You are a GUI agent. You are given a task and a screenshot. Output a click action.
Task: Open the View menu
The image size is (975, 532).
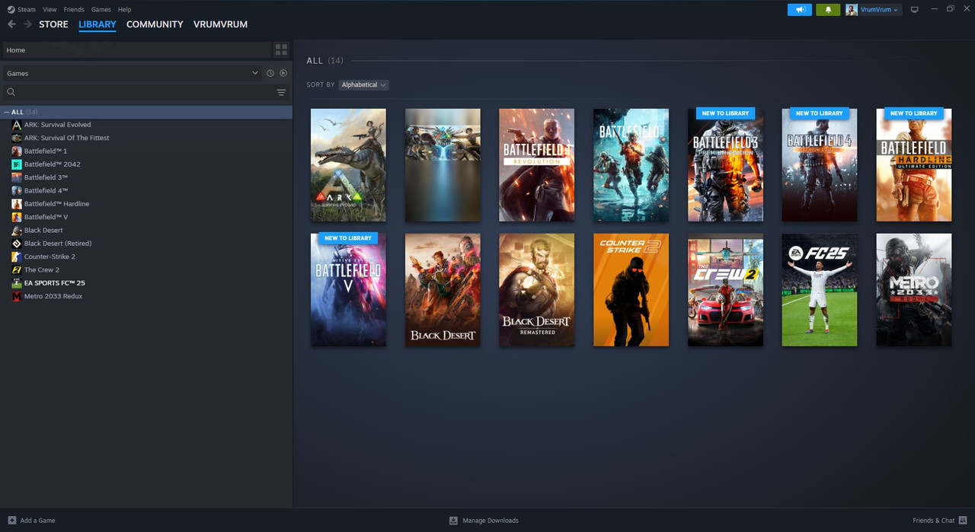[50, 10]
